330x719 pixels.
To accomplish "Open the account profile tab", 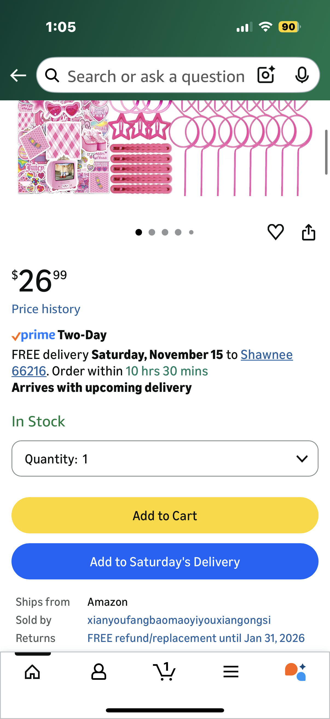I will 99,671.
